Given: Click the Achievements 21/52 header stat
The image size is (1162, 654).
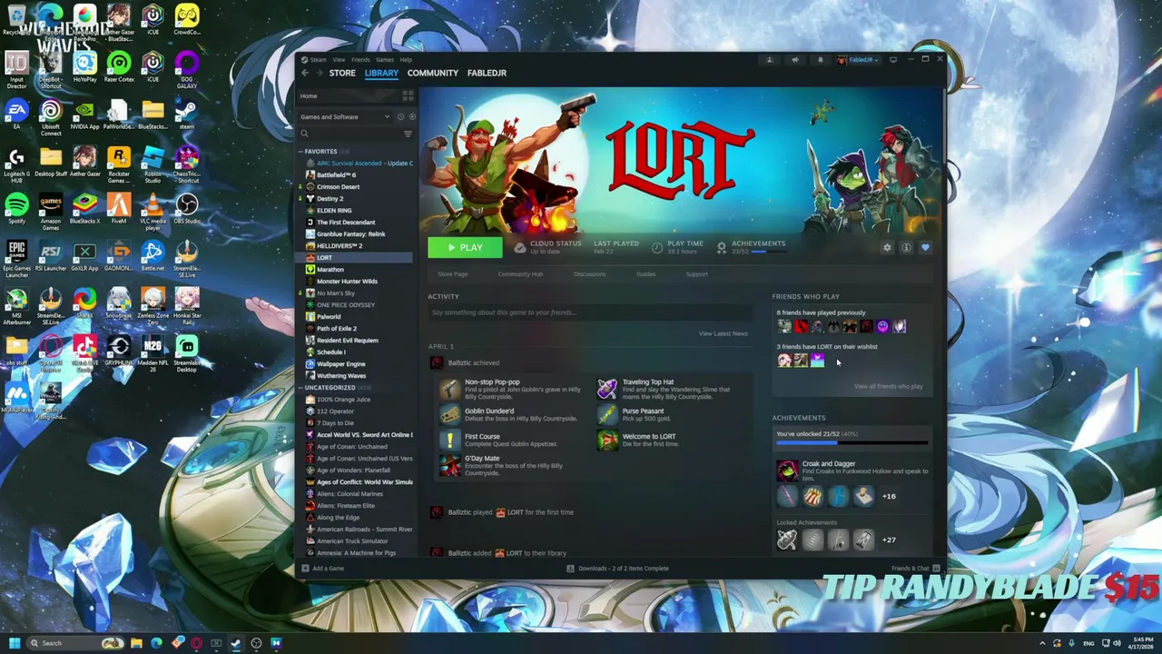Looking at the screenshot, I should click(x=751, y=247).
